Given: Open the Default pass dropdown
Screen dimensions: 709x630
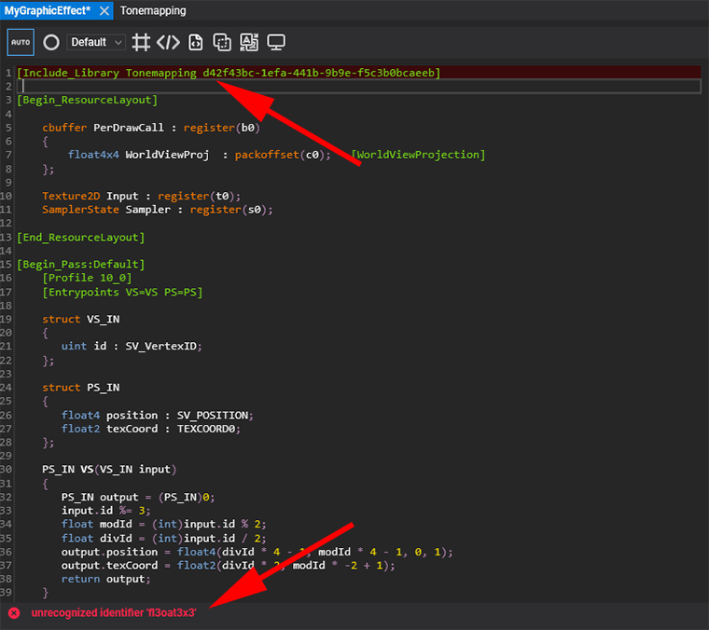Looking at the screenshot, I should coord(96,42).
